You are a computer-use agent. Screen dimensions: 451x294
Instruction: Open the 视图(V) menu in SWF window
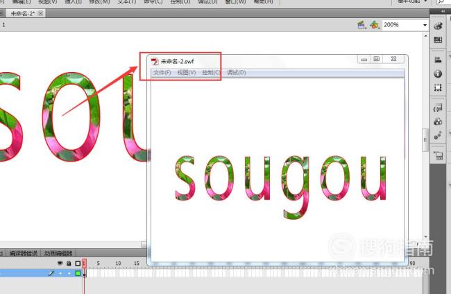pos(187,72)
